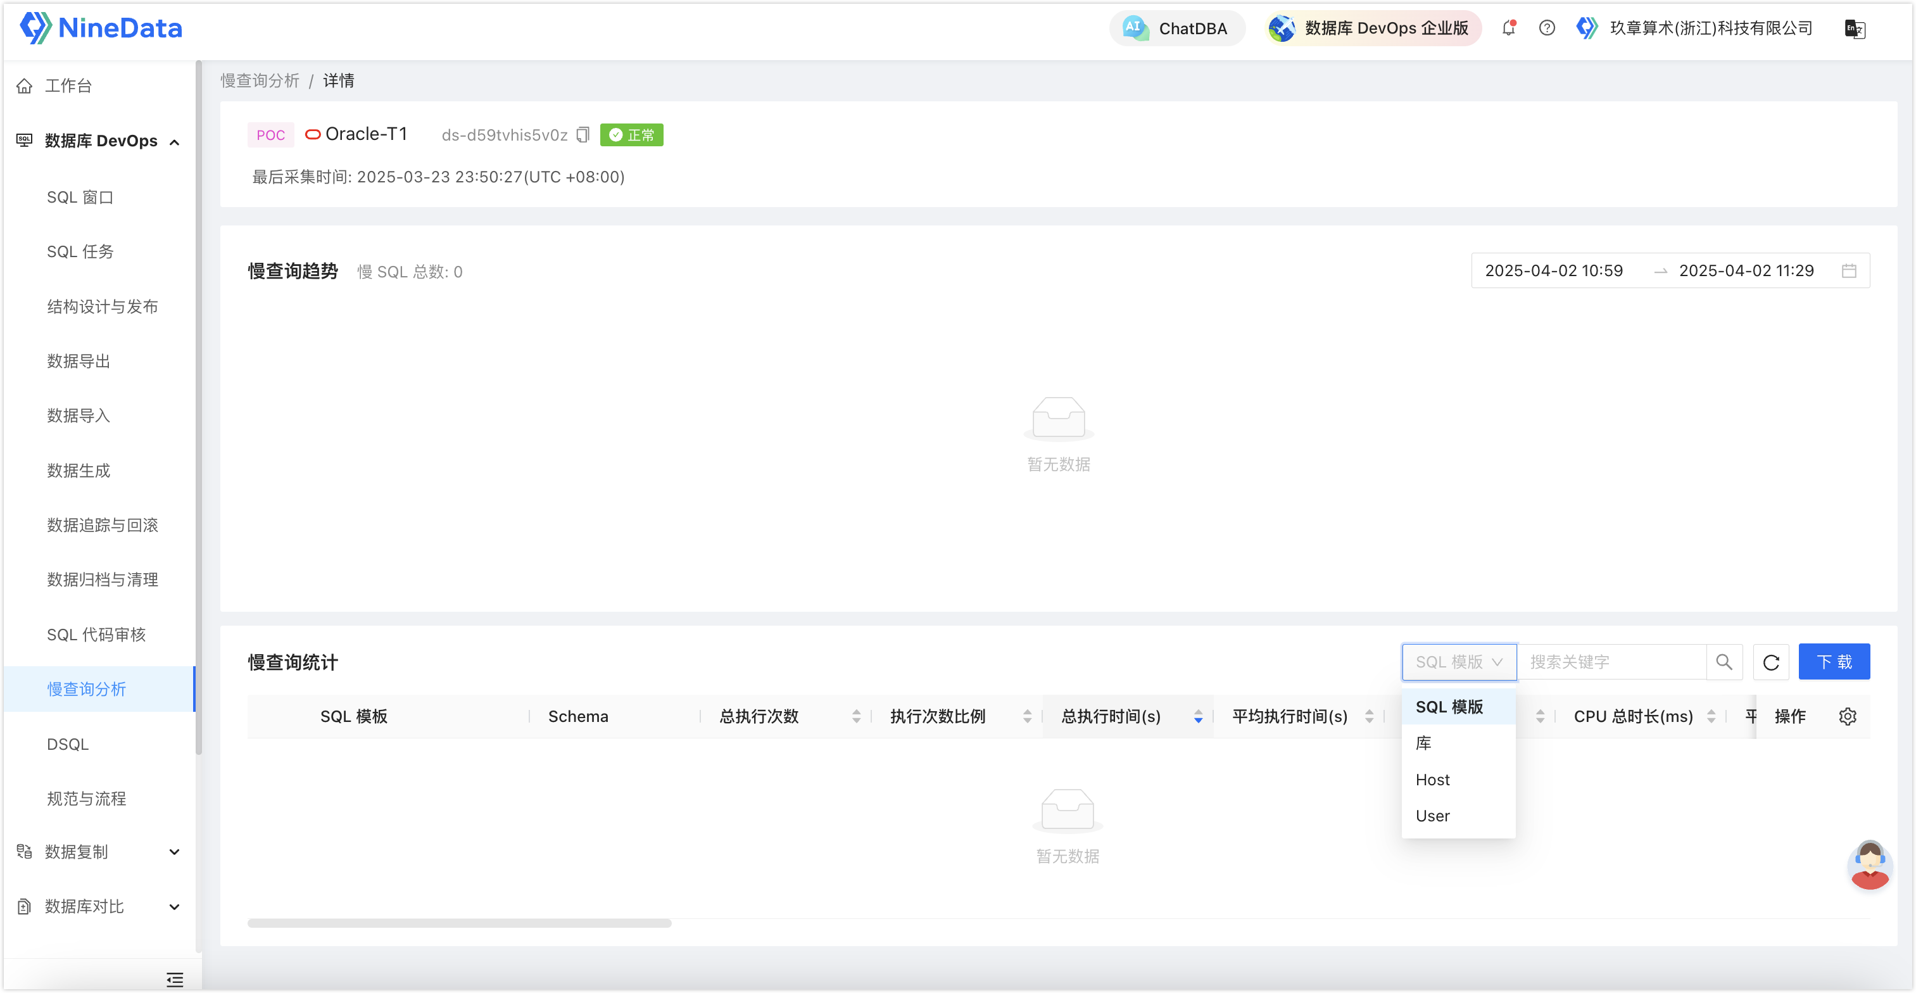Switch language with the translate icon

pos(1855,29)
